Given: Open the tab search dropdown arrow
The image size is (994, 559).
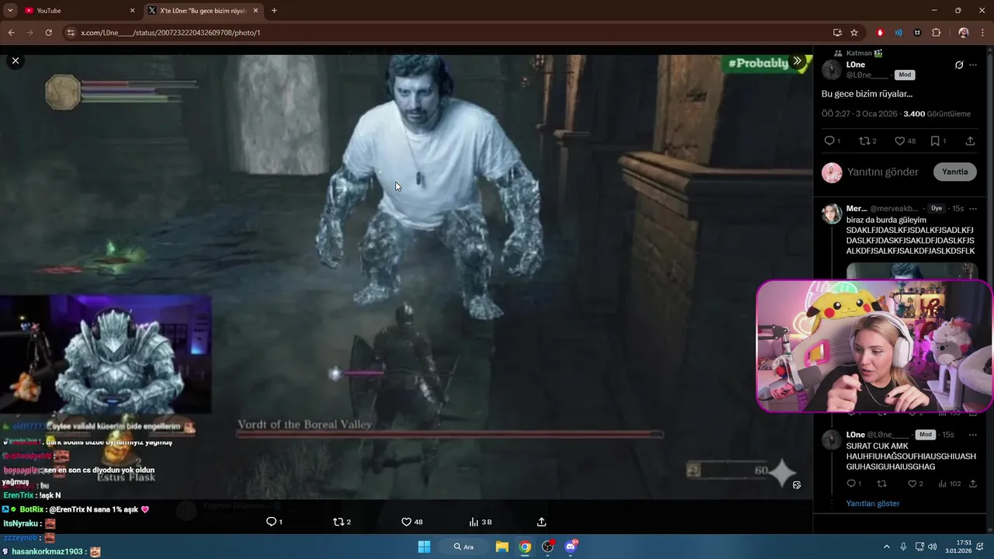Looking at the screenshot, I should [x=10, y=11].
